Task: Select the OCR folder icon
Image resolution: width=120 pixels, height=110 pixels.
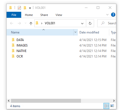Action: point(13,56)
